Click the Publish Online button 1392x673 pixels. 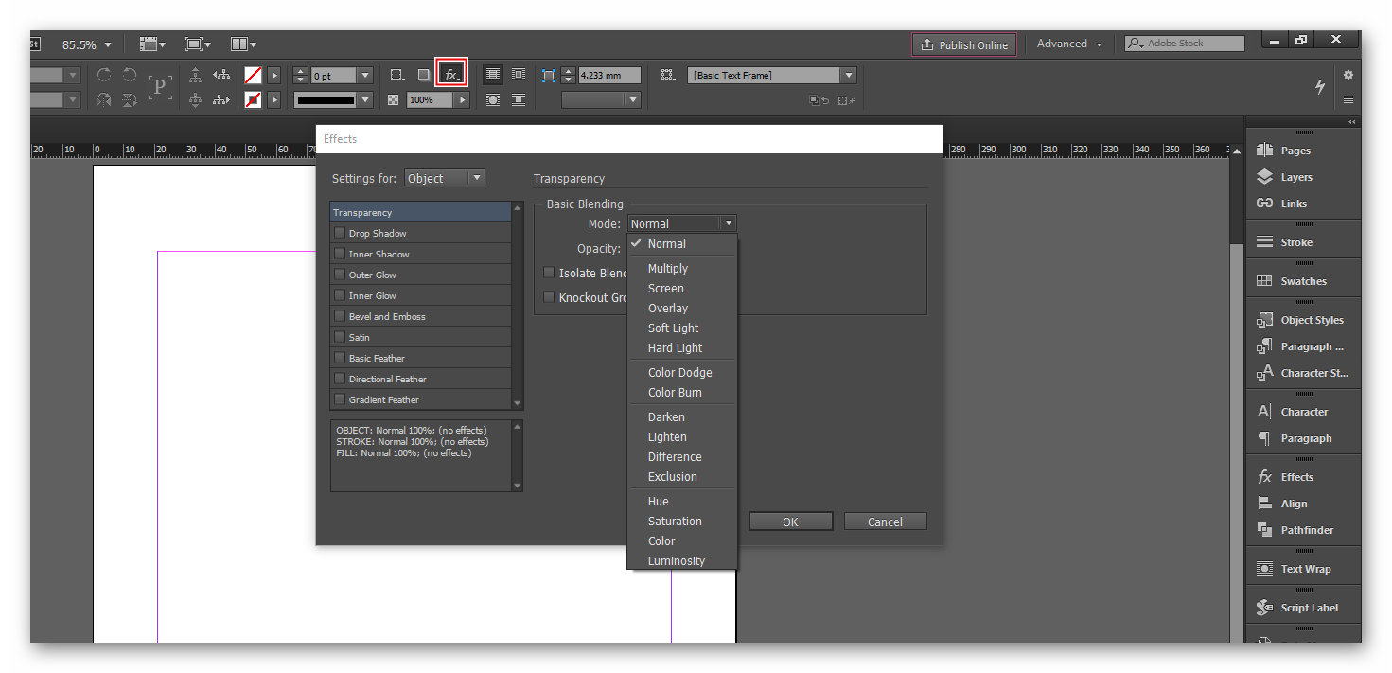click(x=964, y=44)
